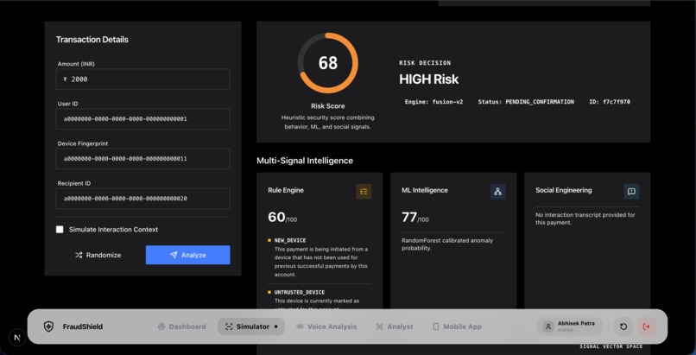Click the ML Intelligence network icon

497,192
